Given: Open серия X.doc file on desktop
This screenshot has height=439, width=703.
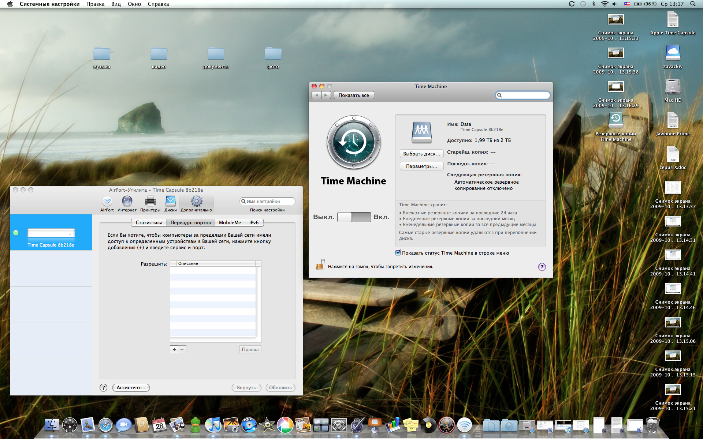Looking at the screenshot, I should pyautogui.click(x=673, y=157).
